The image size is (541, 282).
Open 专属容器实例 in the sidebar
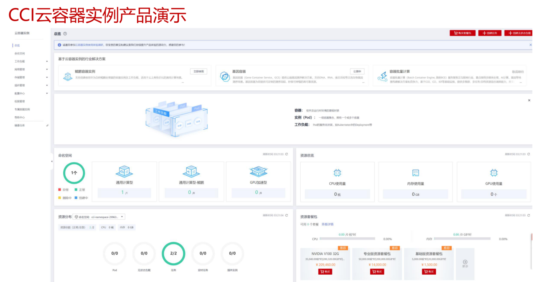pyautogui.click(x=22, y=109)
